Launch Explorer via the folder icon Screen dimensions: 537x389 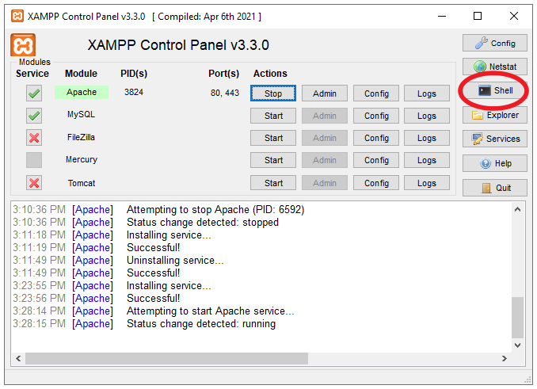[x=495, y=115]
